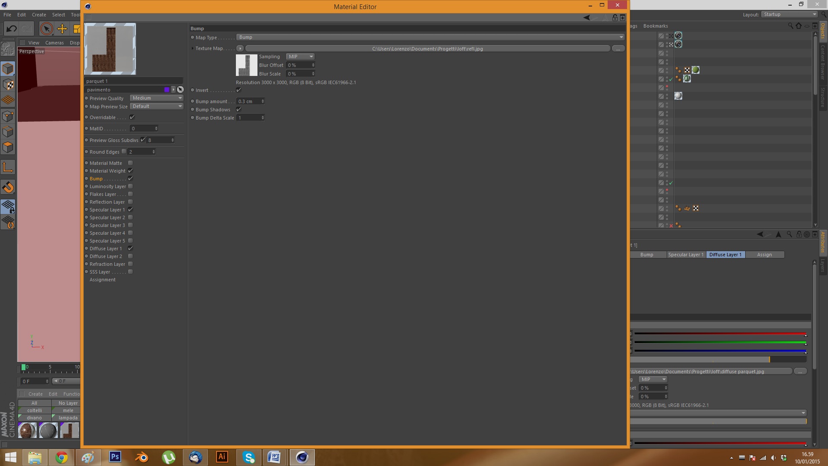Open the Preview Quality dropdown
Image resolution: width=828 pixels, height=466 pixels.
(x=157, y=98)
